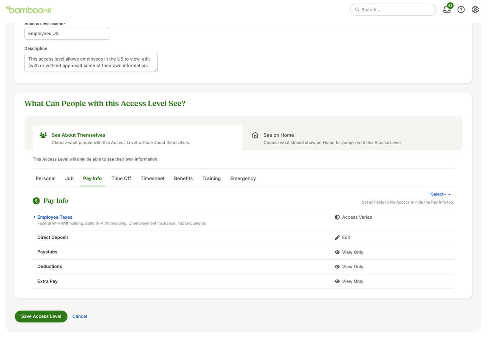Click the house icon for See on Home

255,135
